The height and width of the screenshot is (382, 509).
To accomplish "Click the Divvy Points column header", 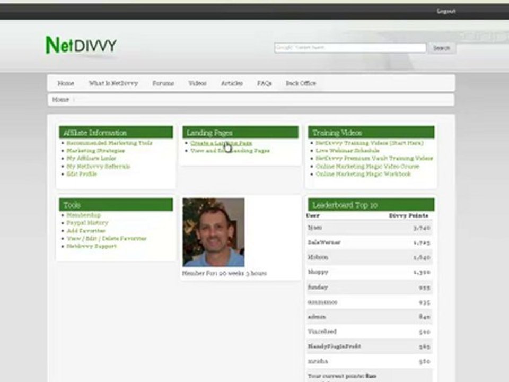I will 408,216.
